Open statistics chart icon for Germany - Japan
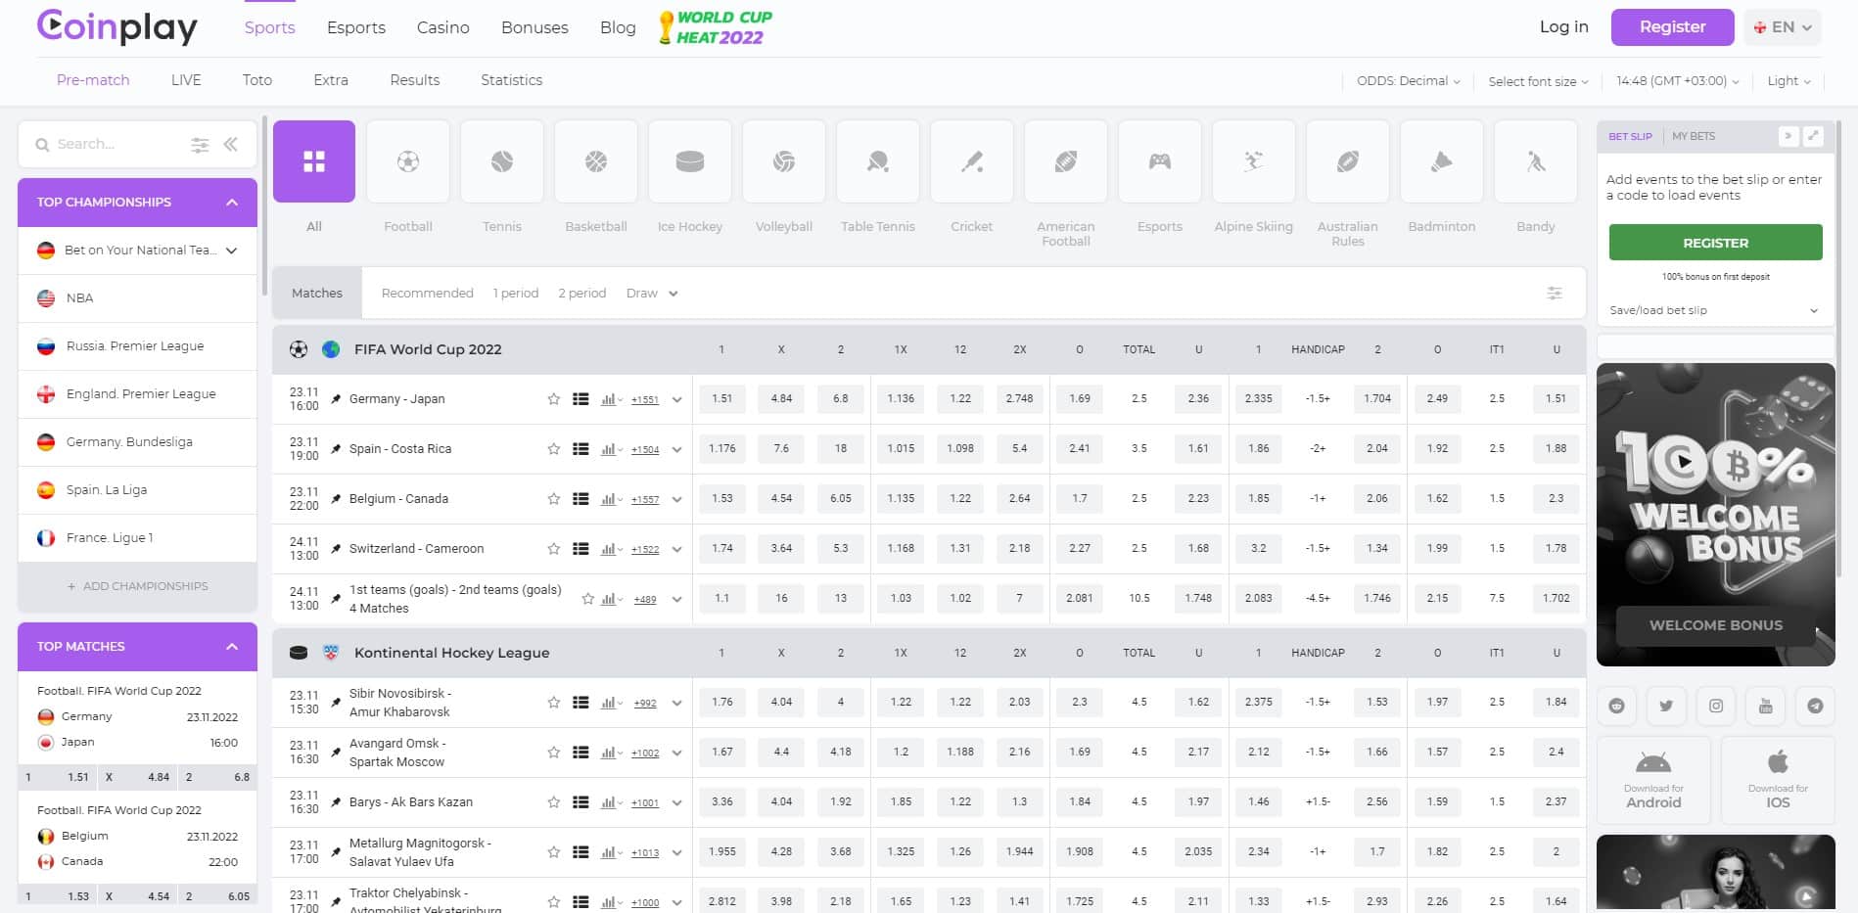This screenshot has width=1858, height=913. (609, 399)
